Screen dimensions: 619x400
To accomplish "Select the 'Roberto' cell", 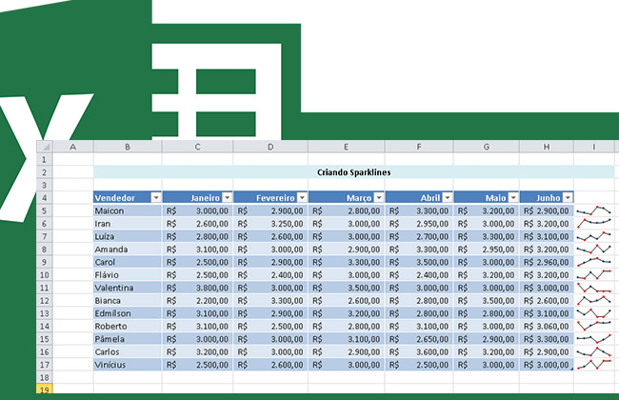I will [128, 326].
